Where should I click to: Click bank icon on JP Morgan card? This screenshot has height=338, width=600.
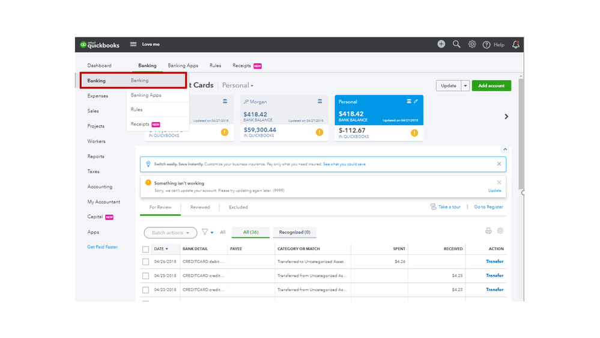(320, 102)
